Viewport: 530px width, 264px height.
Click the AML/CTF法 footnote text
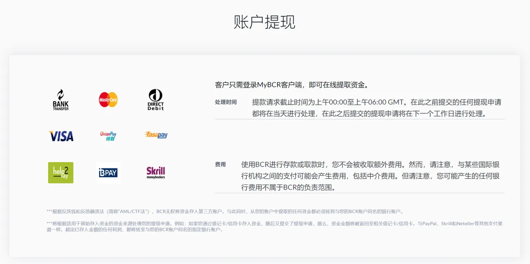[x=225, y=211]
